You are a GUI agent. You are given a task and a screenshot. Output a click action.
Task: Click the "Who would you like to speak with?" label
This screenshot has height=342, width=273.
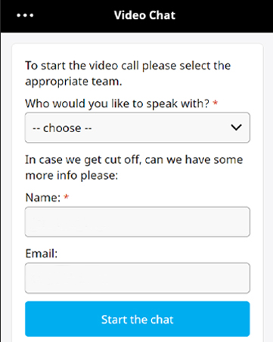117,103
